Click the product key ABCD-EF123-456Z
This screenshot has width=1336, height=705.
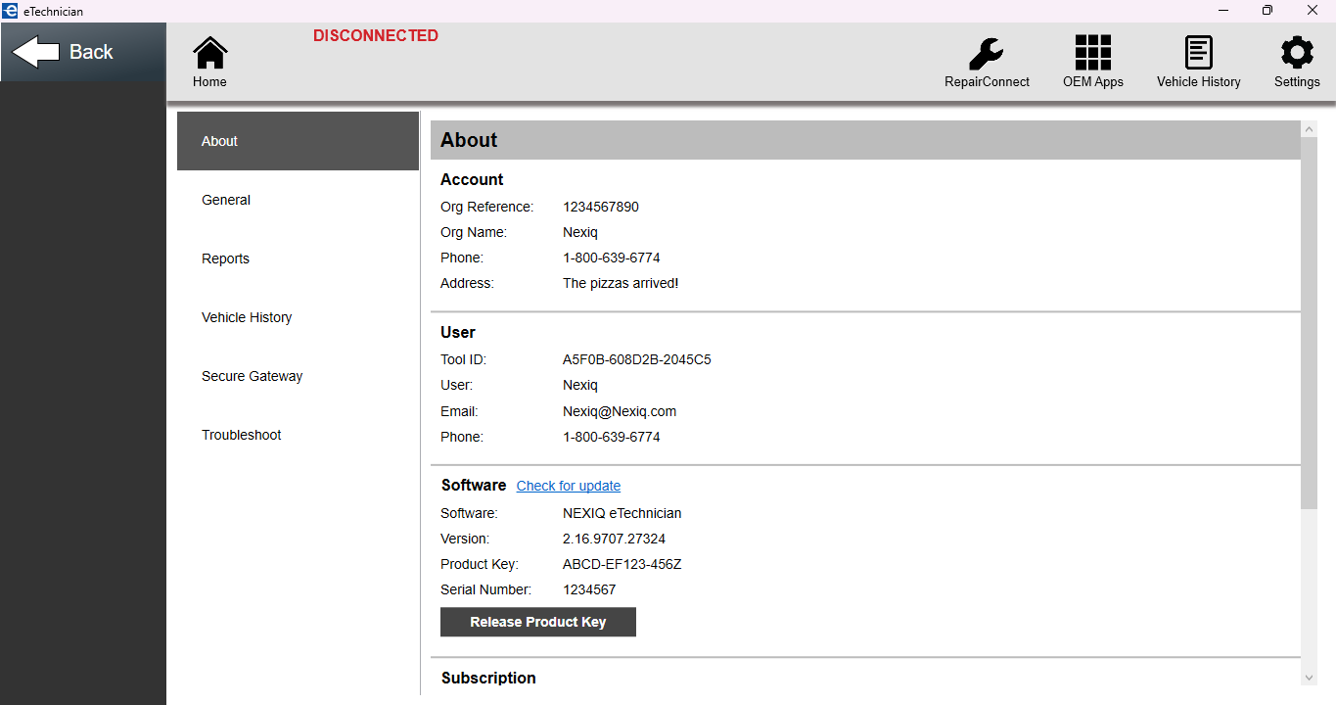tap(622, 564)
